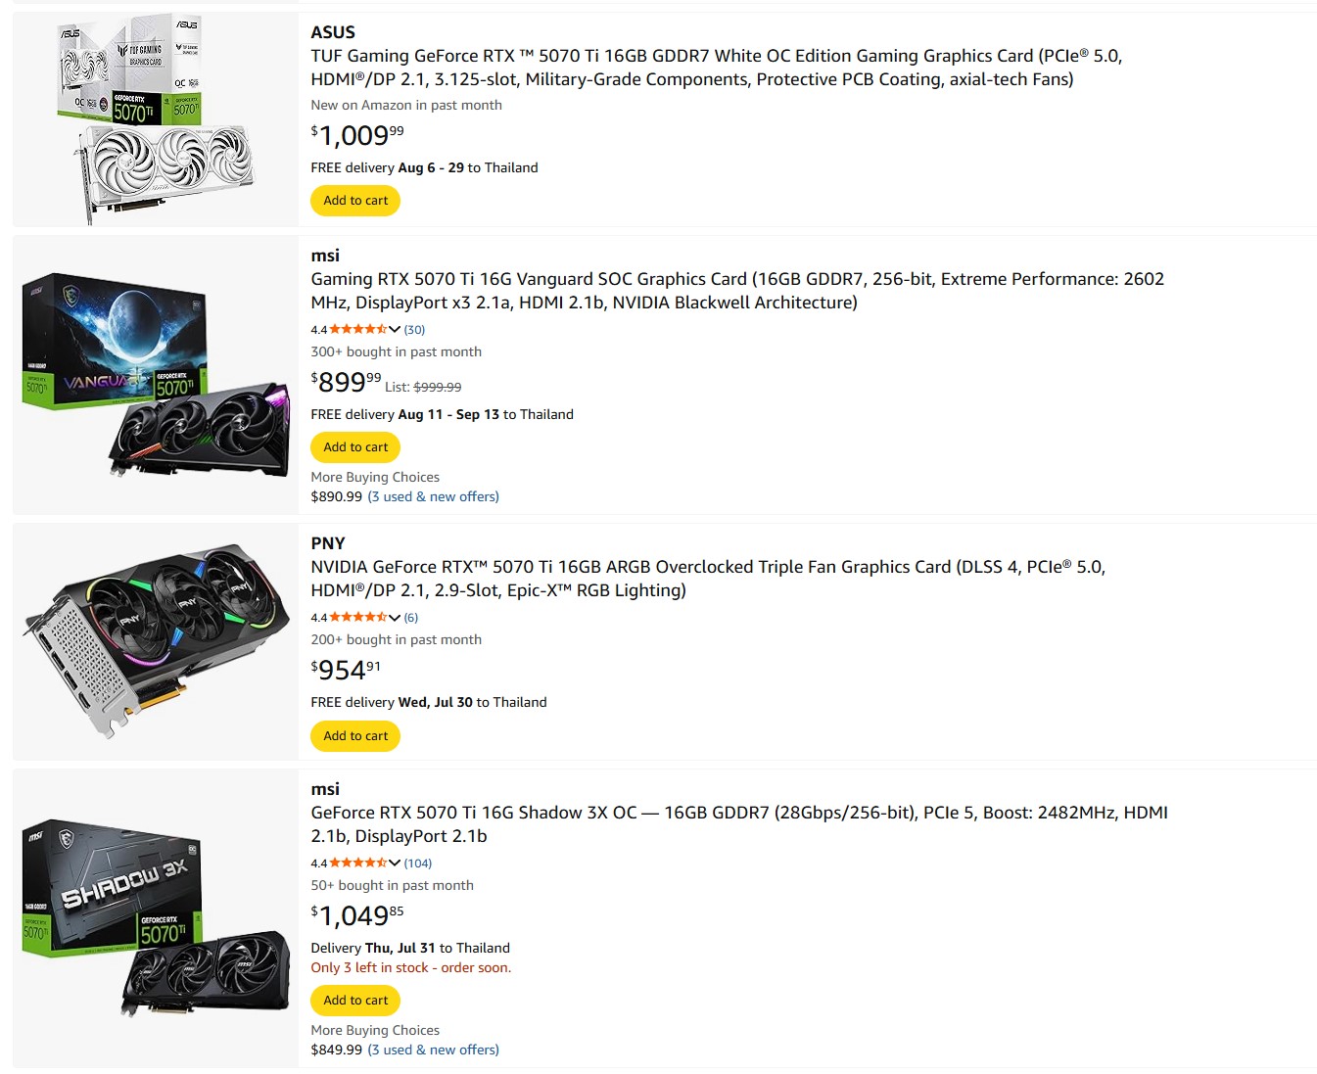Add MSI Shadow 3X OC to cart
The height and width of the screenshot is (1074, 1317).
click(x=355, y=1001)
